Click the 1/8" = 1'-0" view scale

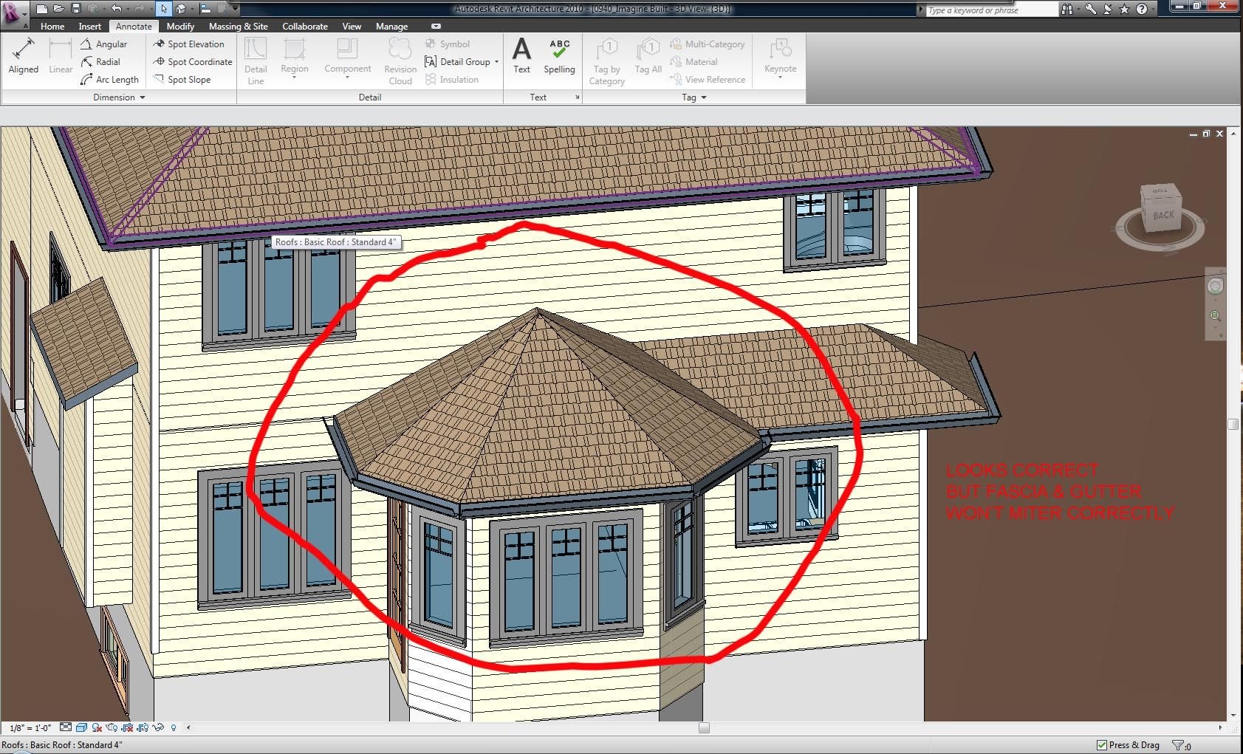[30, 727]
